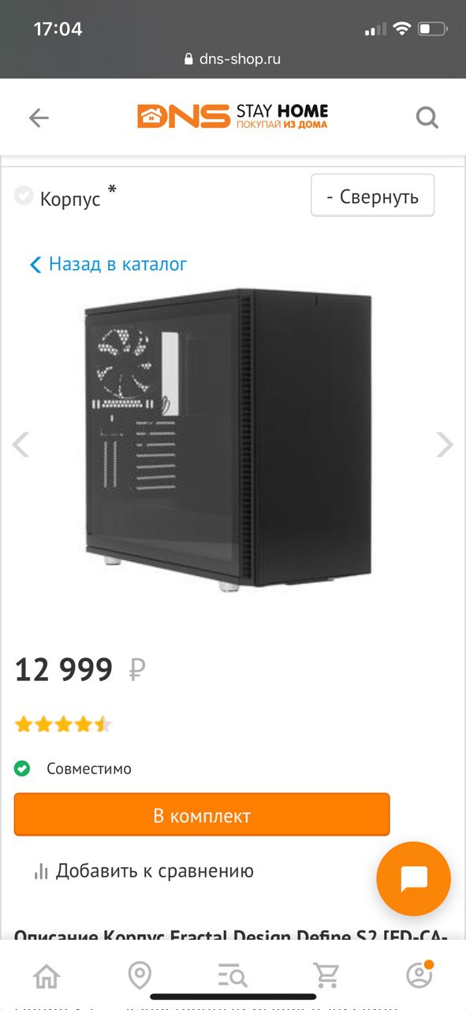Add case with В комплект button
466x1010 pixels.
202,815
